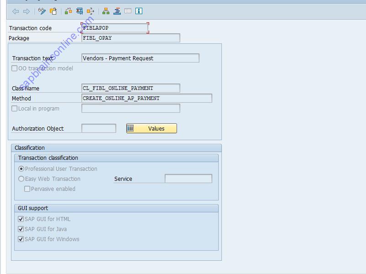Tick the Local in program checkbox

coord(15,109)
